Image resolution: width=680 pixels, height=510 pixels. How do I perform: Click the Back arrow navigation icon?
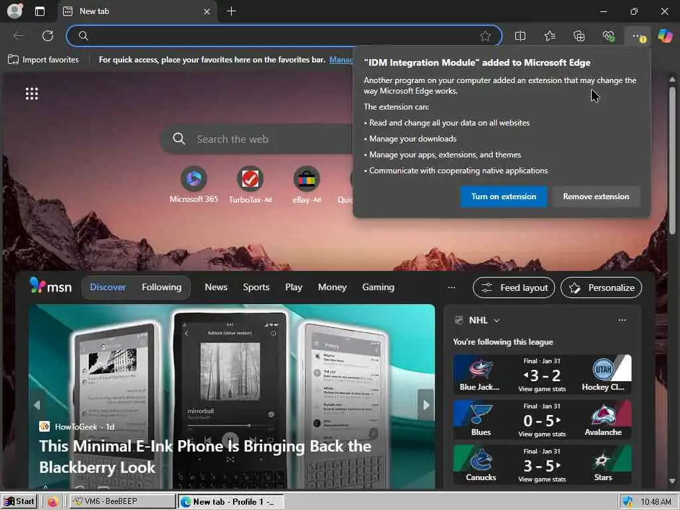[19, 36]
